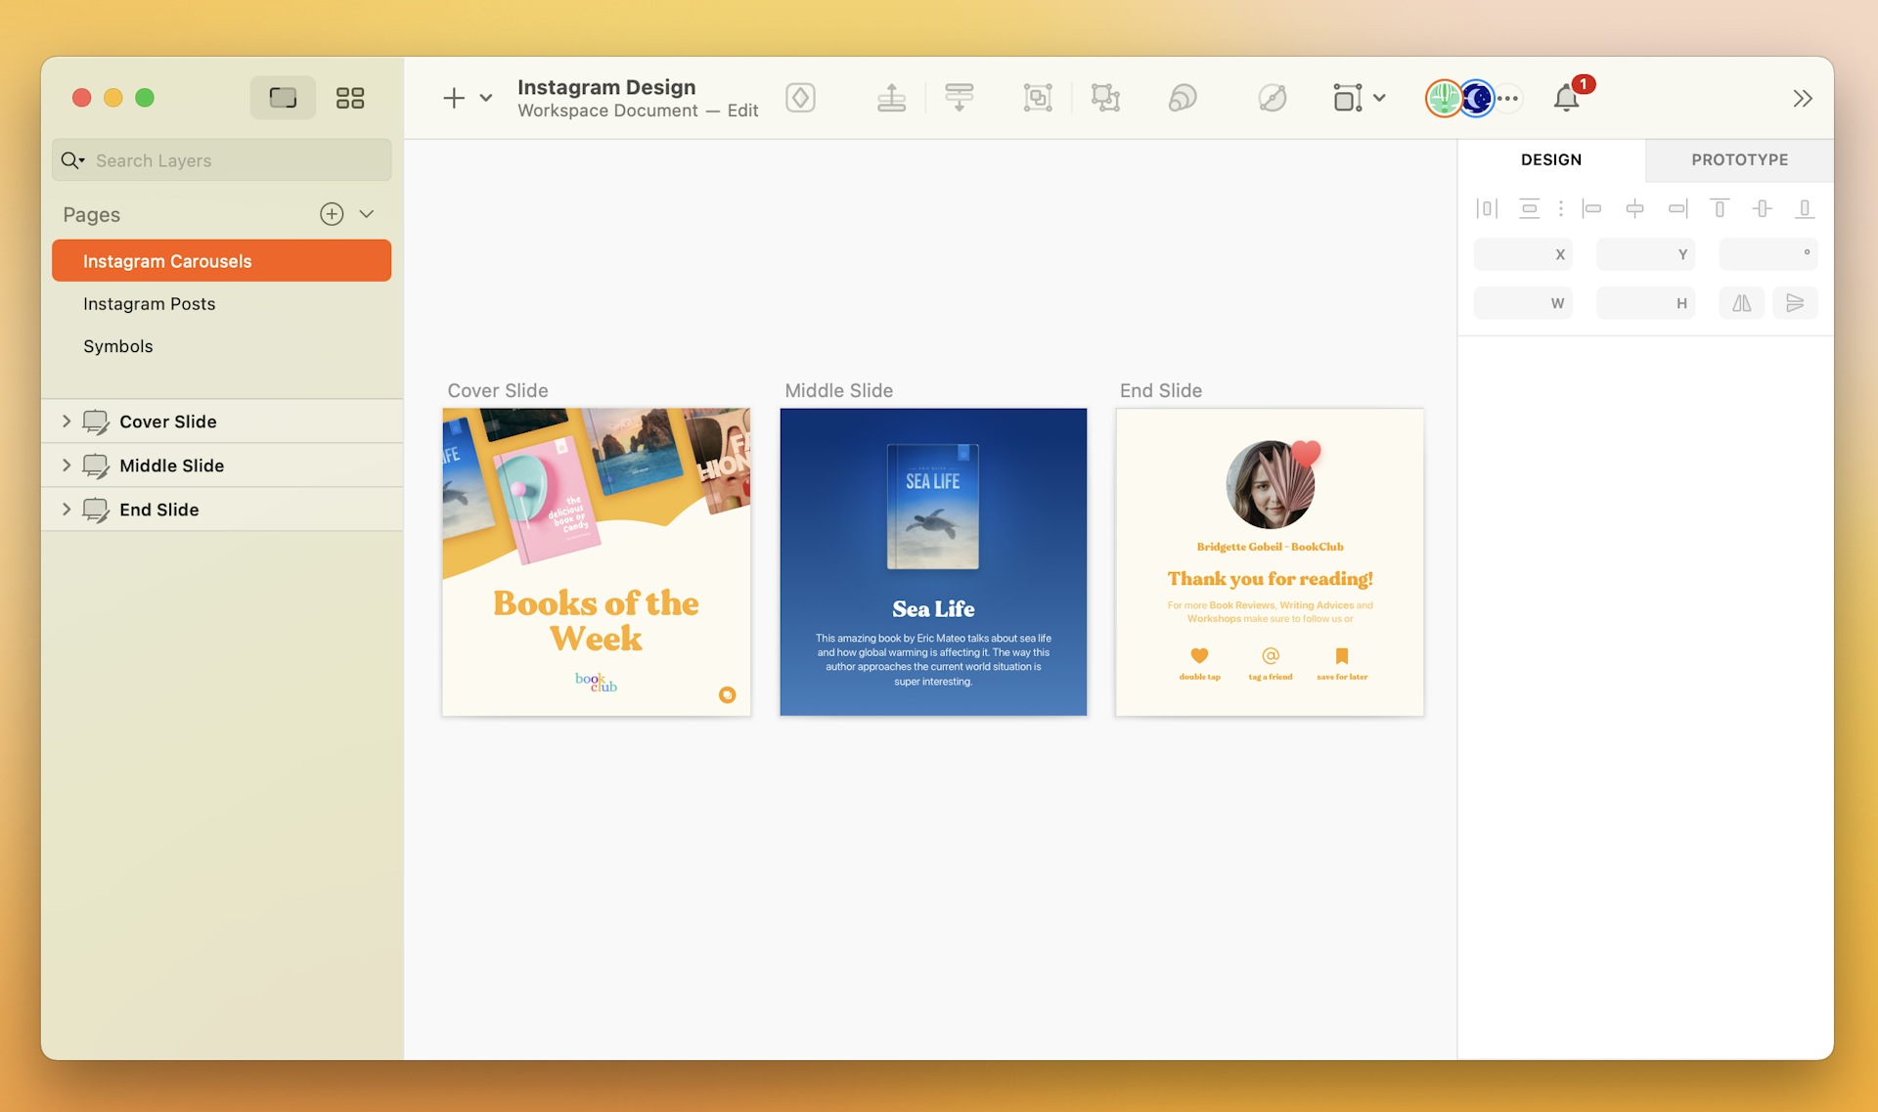
Task: Group the selected layers from the toolbar
Action: (1038, 98)
